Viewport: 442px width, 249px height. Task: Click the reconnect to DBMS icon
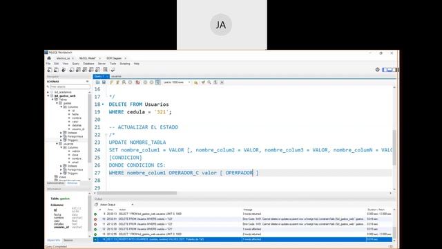(113, 70)
